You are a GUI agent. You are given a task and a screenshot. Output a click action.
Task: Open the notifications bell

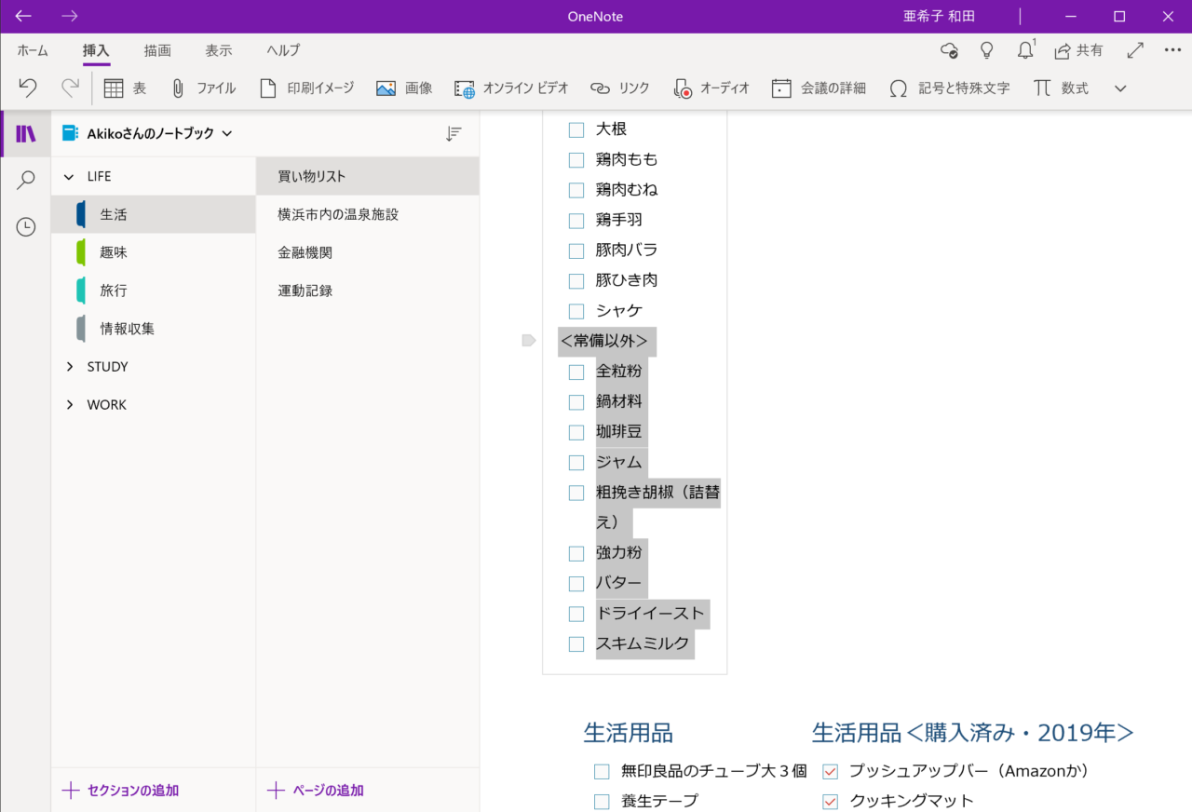tap(1025, 50)
